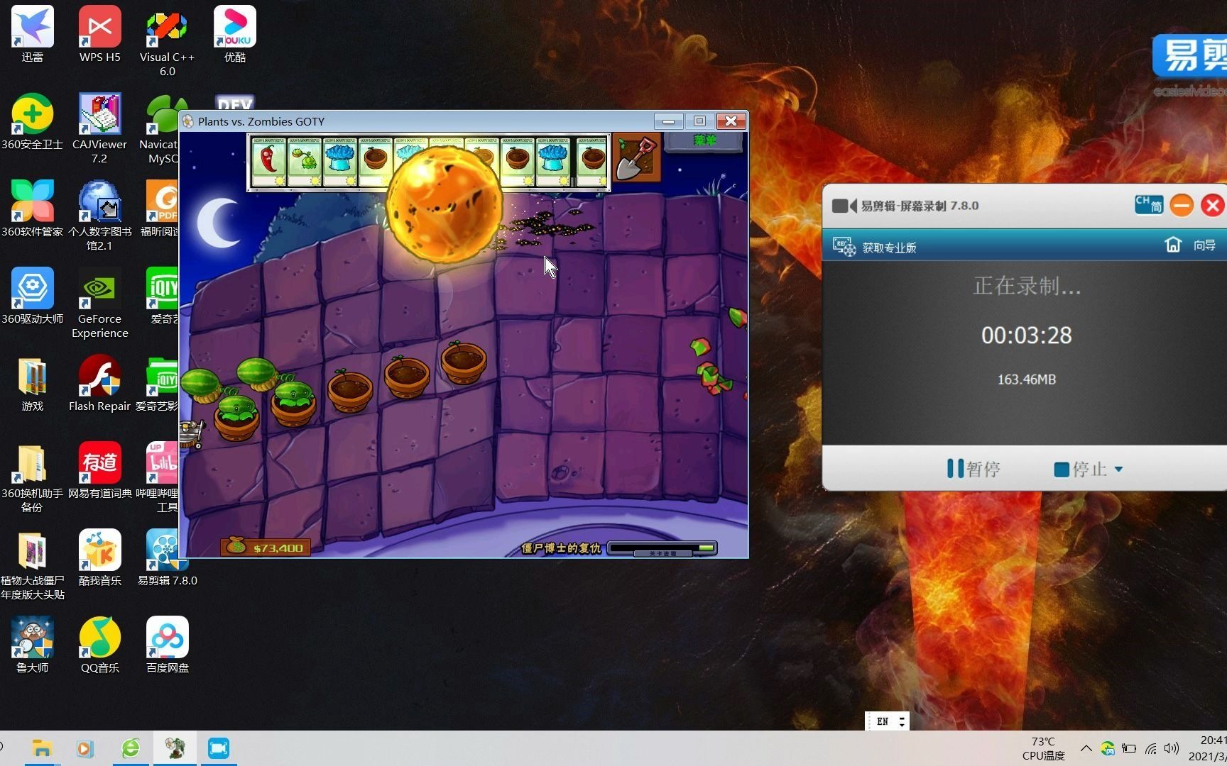
Task: Click 获取专业版 in the recorder
Action: (889, 248)
